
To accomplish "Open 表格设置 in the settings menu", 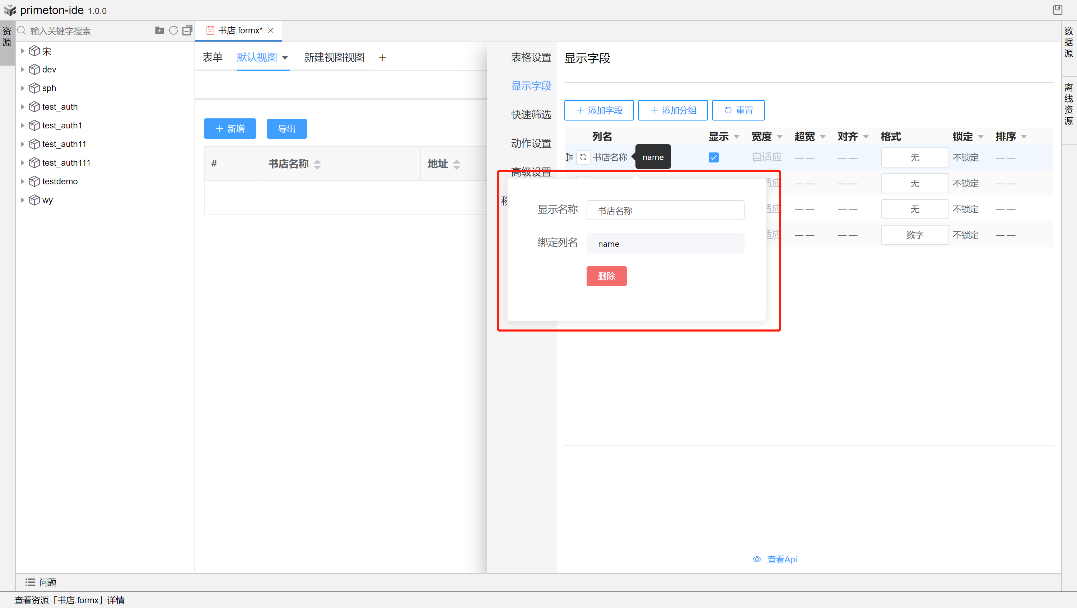I will click(531, 57).
